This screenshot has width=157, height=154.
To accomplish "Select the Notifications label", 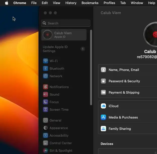I will pos(59,87).
